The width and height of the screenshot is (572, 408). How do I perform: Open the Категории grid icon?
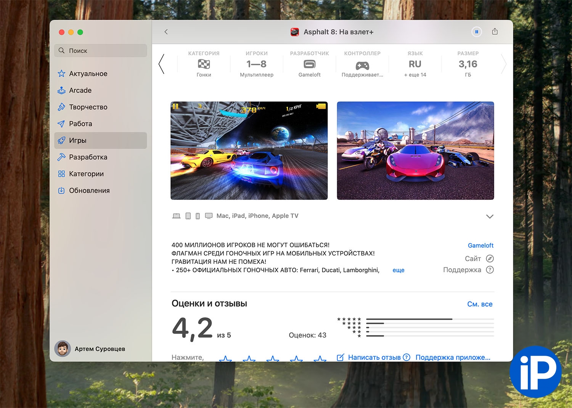61,174
